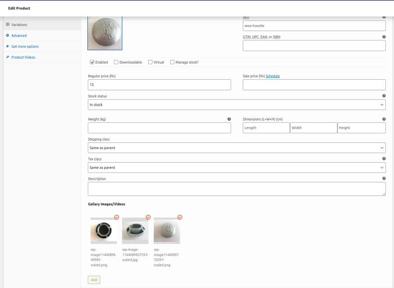The image size is (394, 288).
Task: Click the Schedule link for sale price
Action: click(x=273, y=76)
